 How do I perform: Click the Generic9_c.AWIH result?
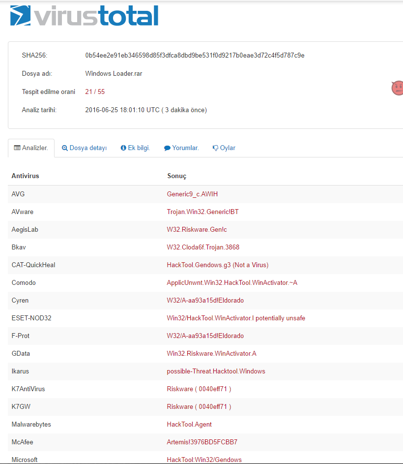(192, 194)
